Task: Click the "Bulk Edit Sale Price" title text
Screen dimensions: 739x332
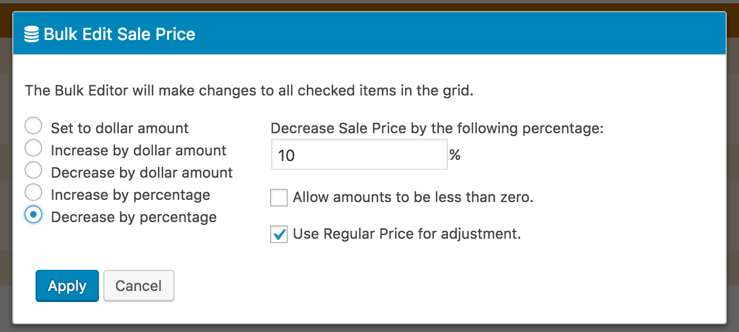Action: pos(119,34)
